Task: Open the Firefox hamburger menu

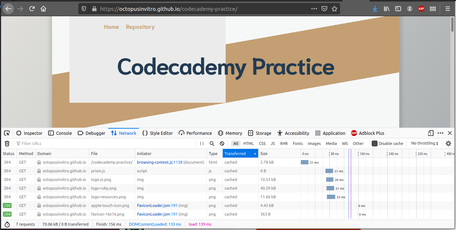Action: coord(448,9)
